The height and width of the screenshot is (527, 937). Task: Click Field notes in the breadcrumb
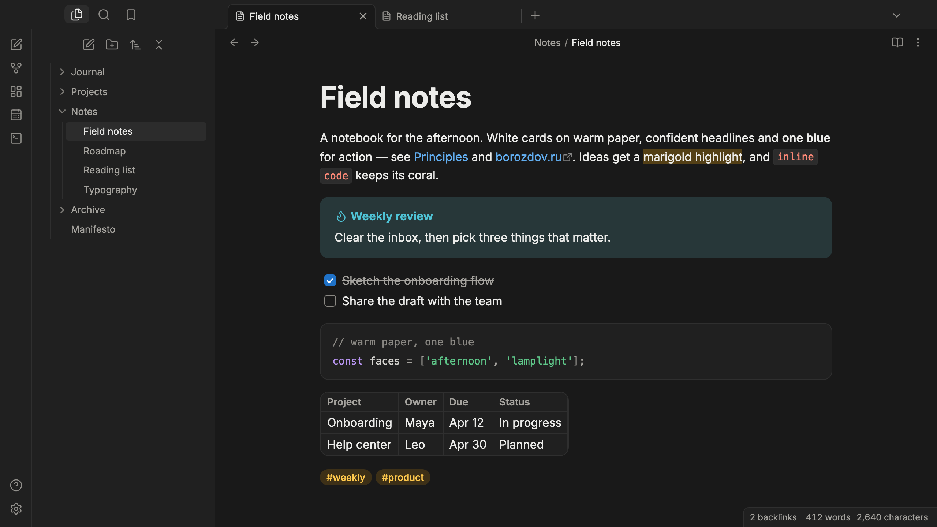click(x=596, y=43)
